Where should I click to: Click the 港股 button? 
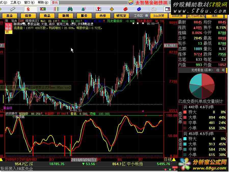214,15
